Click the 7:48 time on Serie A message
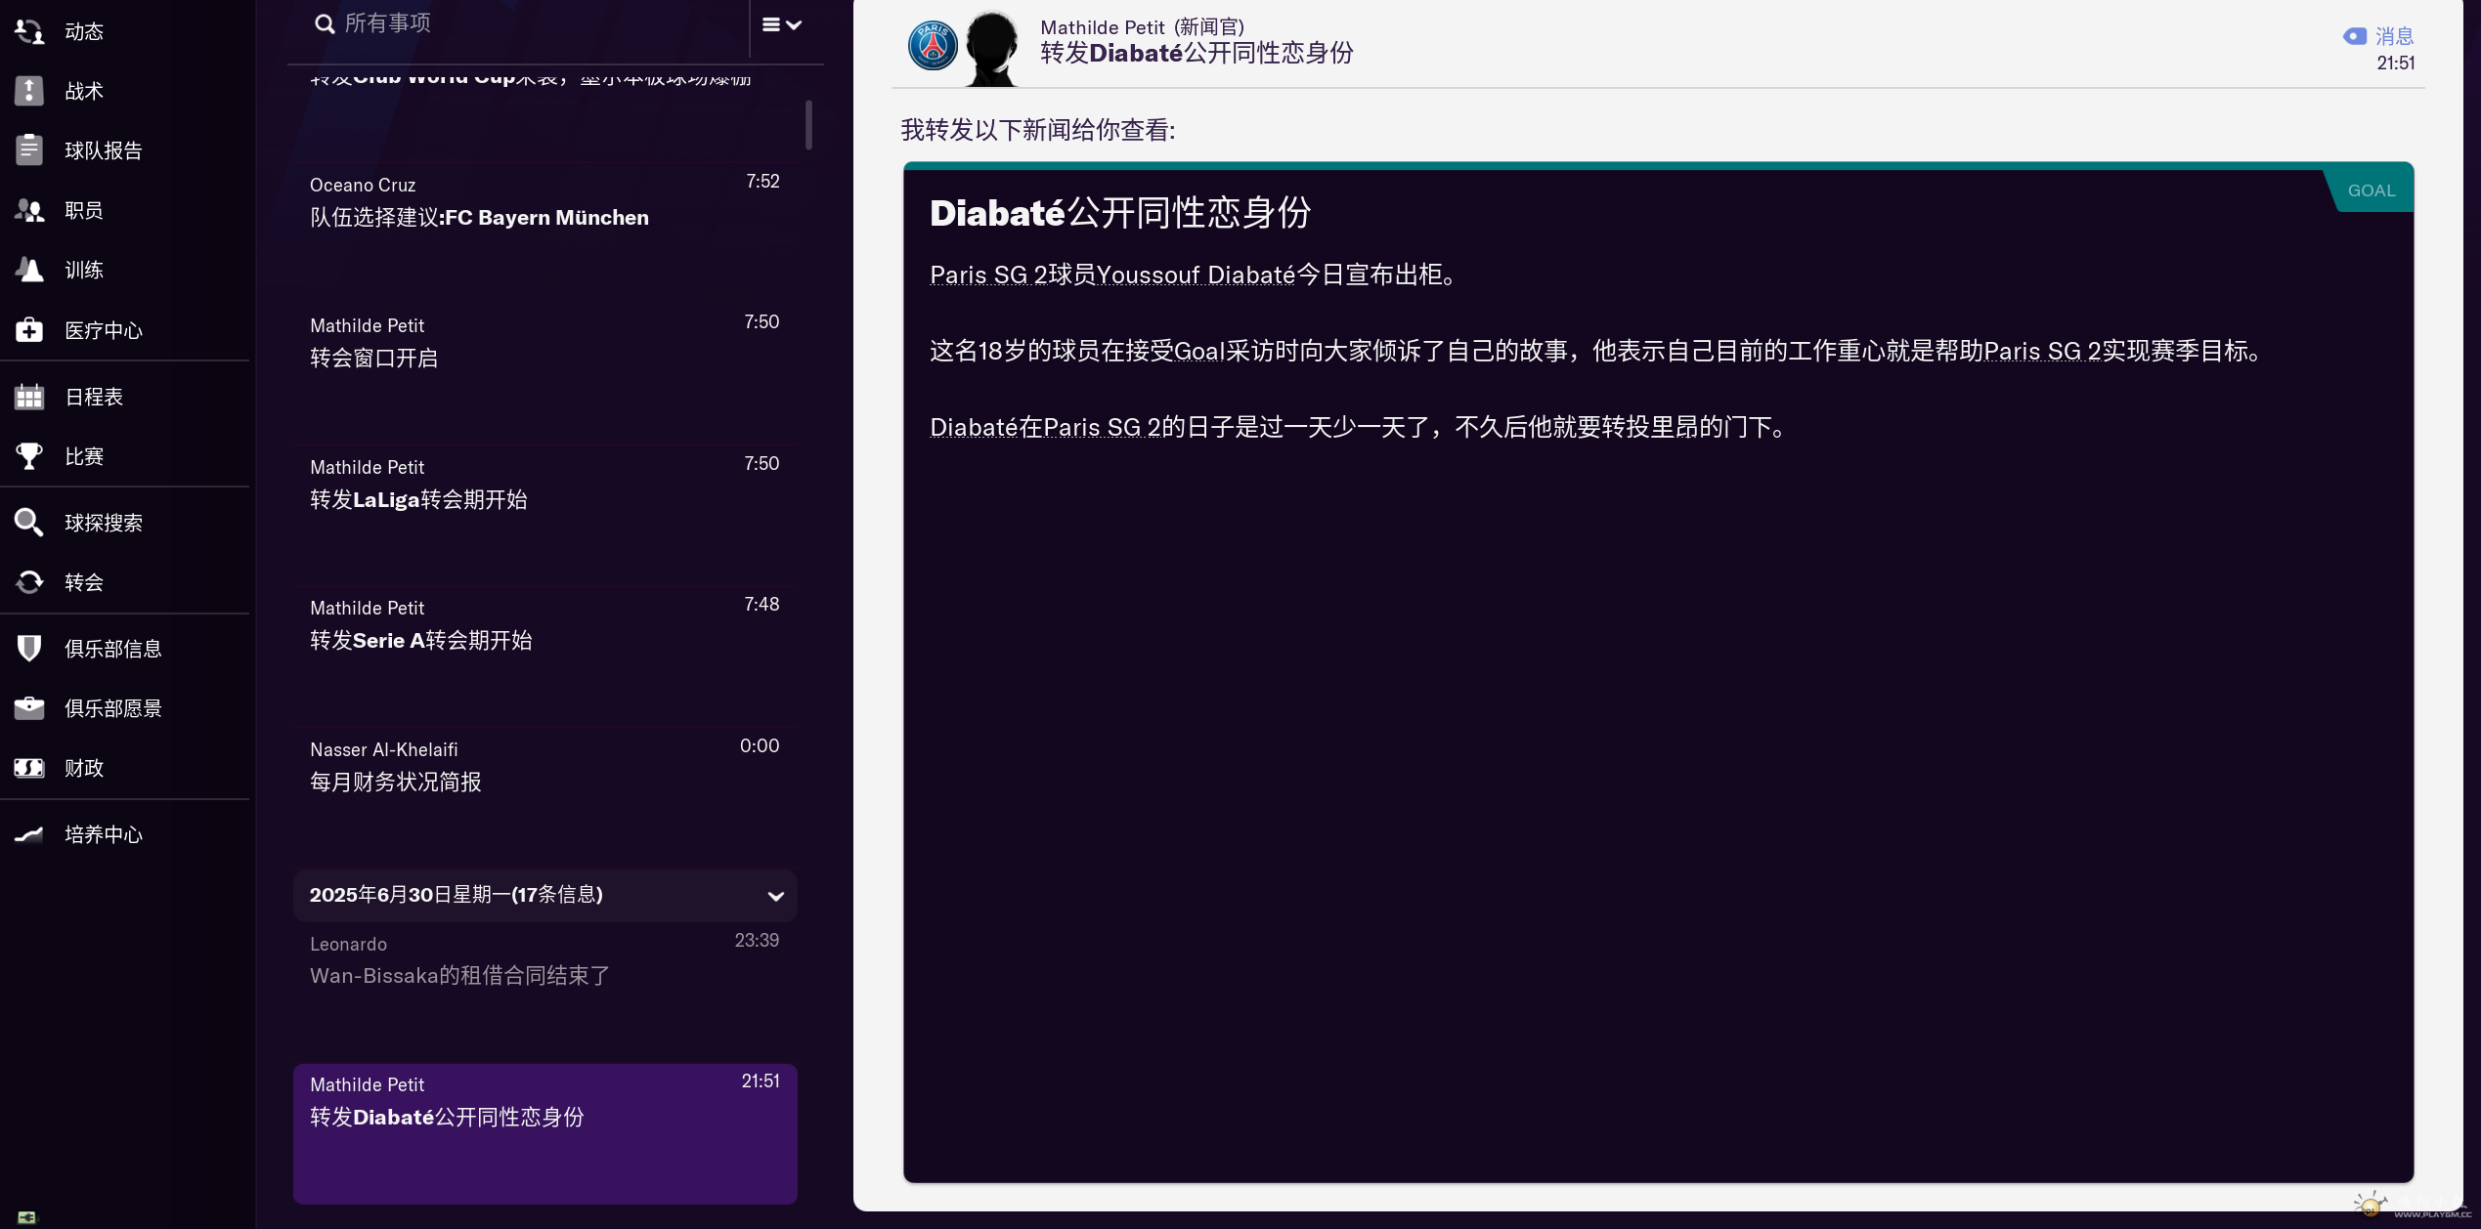Viewport: 2481px width, 1229px height. 762,604
